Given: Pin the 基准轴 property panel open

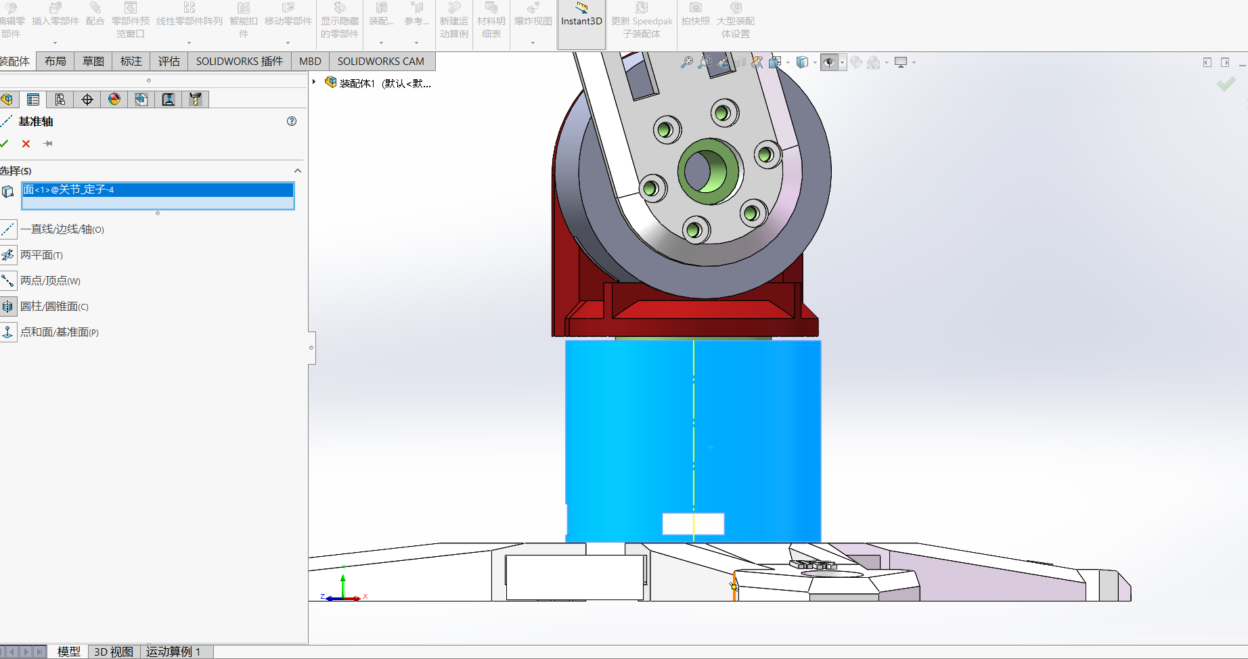Looking at the screenshot, I should [x=47, y=143].
